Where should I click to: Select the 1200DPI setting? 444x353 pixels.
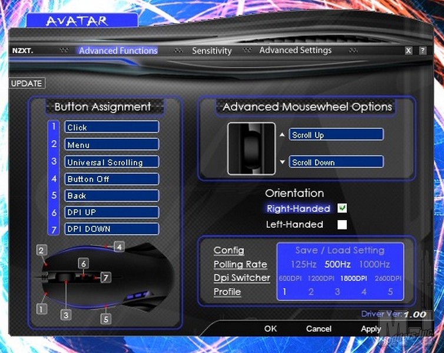pos(321,278)
